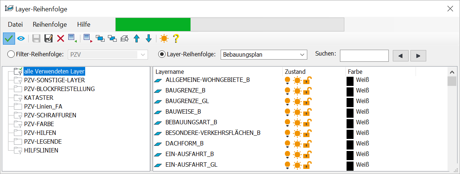
Task: Click the red X delete icon
Action: click(x=61, y=38)
